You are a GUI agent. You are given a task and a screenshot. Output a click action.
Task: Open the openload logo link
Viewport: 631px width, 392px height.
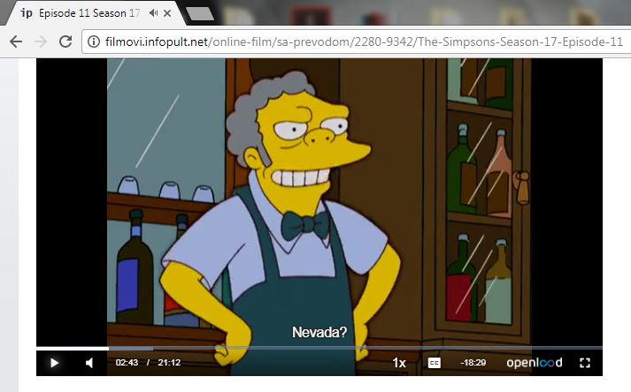click(534, 363)
